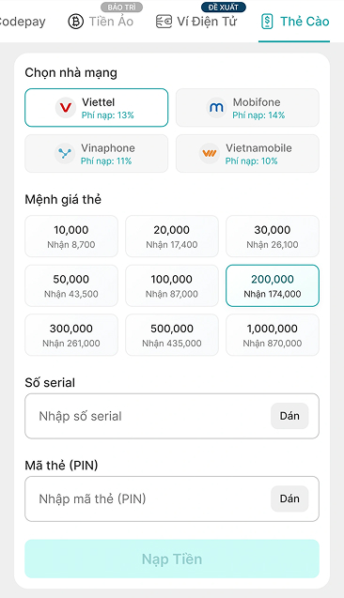344x598 pixels.
Task: Select the 10,000 card denomination
Action: pyautogui.click(x=71, y=236)
